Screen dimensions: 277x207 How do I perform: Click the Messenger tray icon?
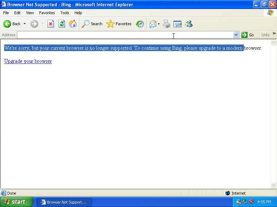[239, 202]
